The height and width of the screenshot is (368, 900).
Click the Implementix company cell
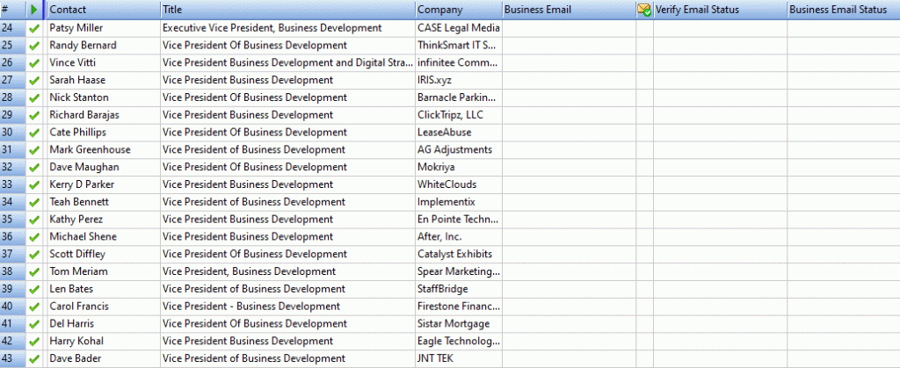459,202
